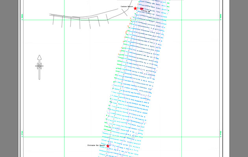
Task: Click the red star at Eastoke Beacon
Action: tap(135, 8)
